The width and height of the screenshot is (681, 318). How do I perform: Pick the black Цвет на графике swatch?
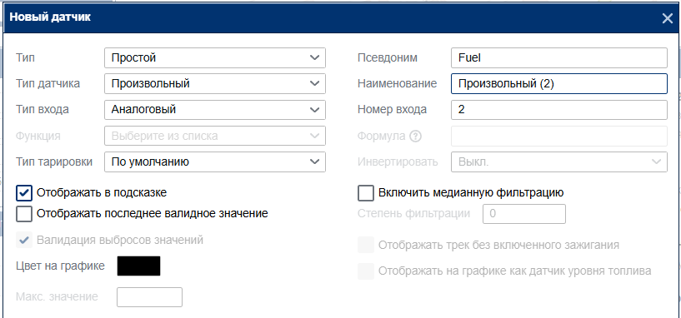[138, 266]
